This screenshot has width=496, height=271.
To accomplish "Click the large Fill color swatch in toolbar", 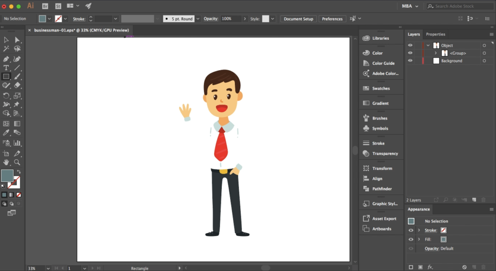I will 7,175.
